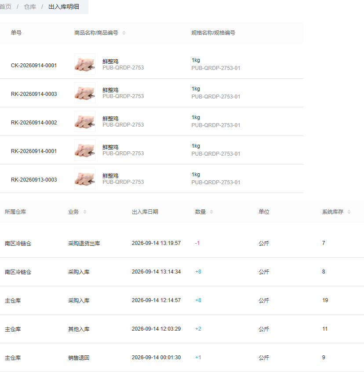Select 销售退回 business type cell
Image resolution: width=364 pixels, height=372 pixels.
(x=79, y=358)
